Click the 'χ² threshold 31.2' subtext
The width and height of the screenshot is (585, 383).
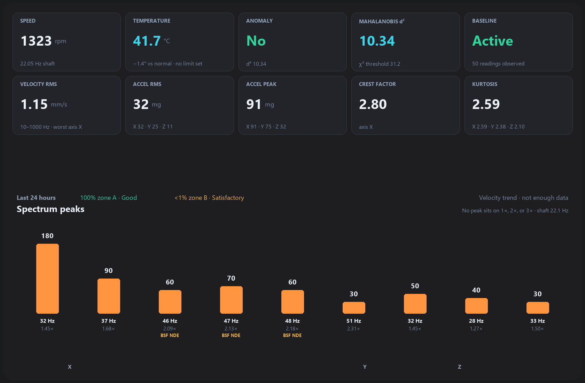pos(380,64)
